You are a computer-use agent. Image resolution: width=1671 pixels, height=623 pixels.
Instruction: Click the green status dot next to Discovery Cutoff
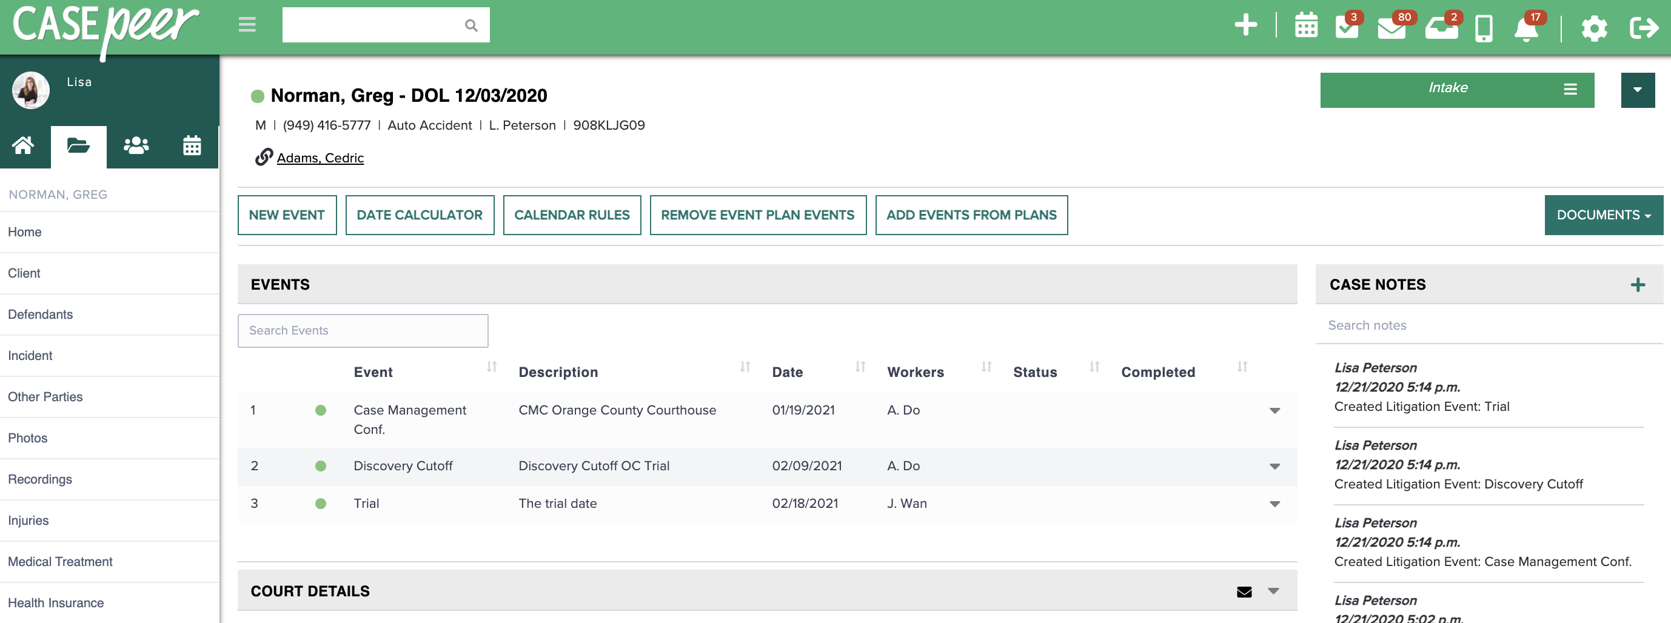coord(322,465)
